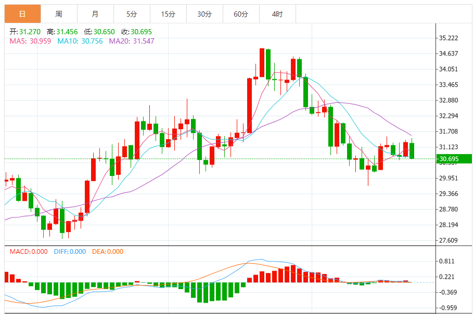
Task: Click the 28.194 price axis label
Action: tap(449, 225)
